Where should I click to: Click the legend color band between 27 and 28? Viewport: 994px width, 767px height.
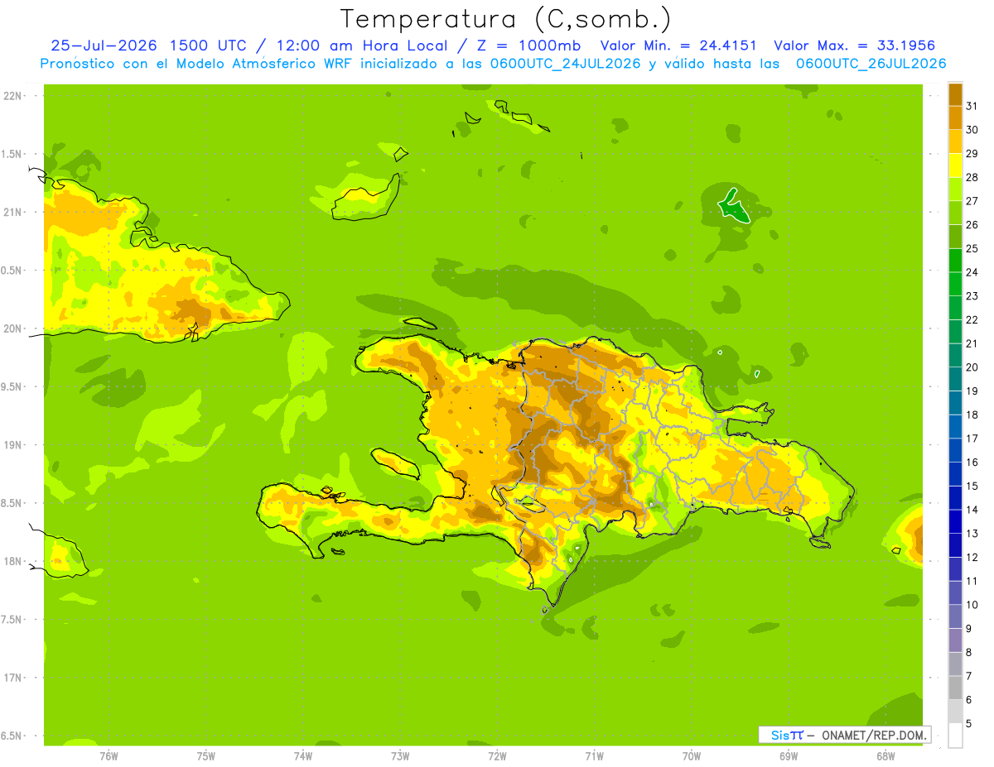coord(955,189)
